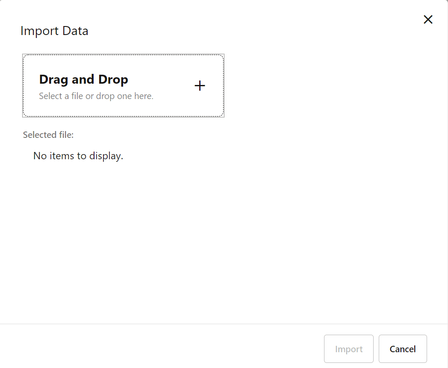Select 'Select a file or drop one here' text
The height and width of the screenshot is (368, 448).
(x=96, y=96)
